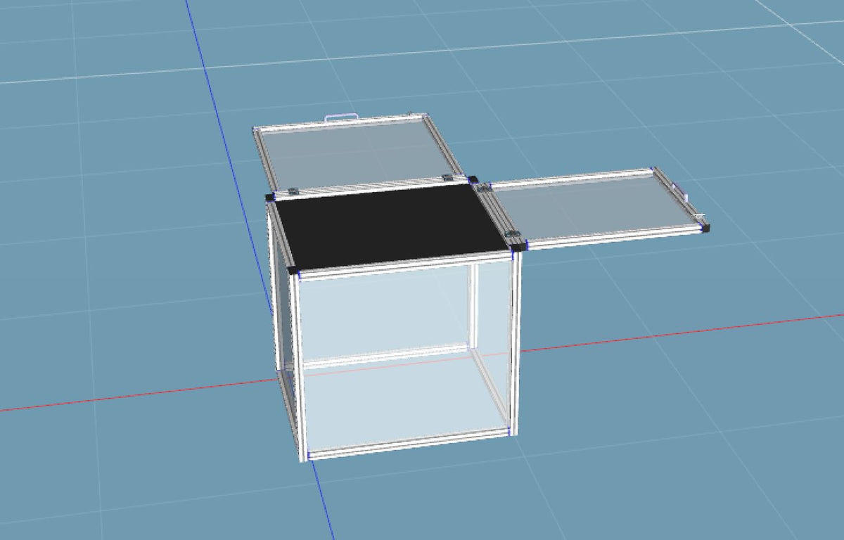This screenshot has width=844, height=540.
Task: Select the front-left vertical aluminum post
Action: click(x=299, y=366)
